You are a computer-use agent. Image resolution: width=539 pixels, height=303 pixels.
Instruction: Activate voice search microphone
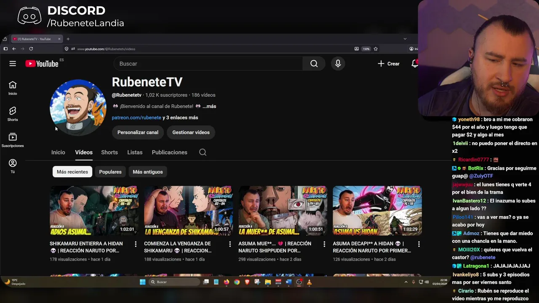tap(338, 64)
